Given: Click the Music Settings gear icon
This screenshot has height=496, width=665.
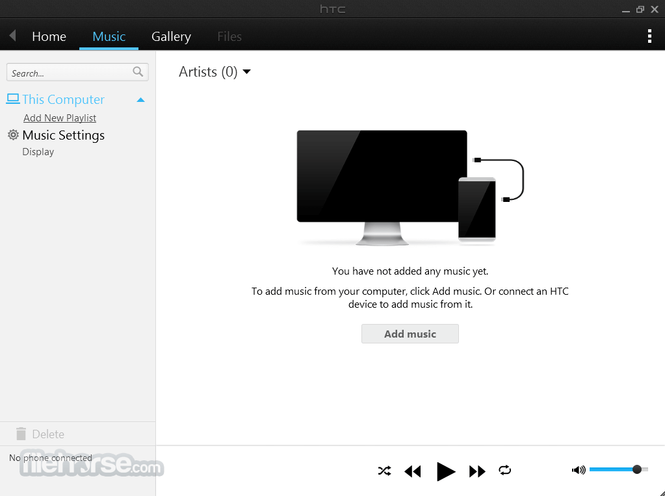Looking at the screenshot, I should [x=13, y=134].
